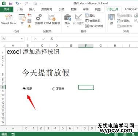Click the 扩展包 (Expansion Packs) button
Image resolution: width=138 pixels, height=136 pixels.
coord(123,21)
